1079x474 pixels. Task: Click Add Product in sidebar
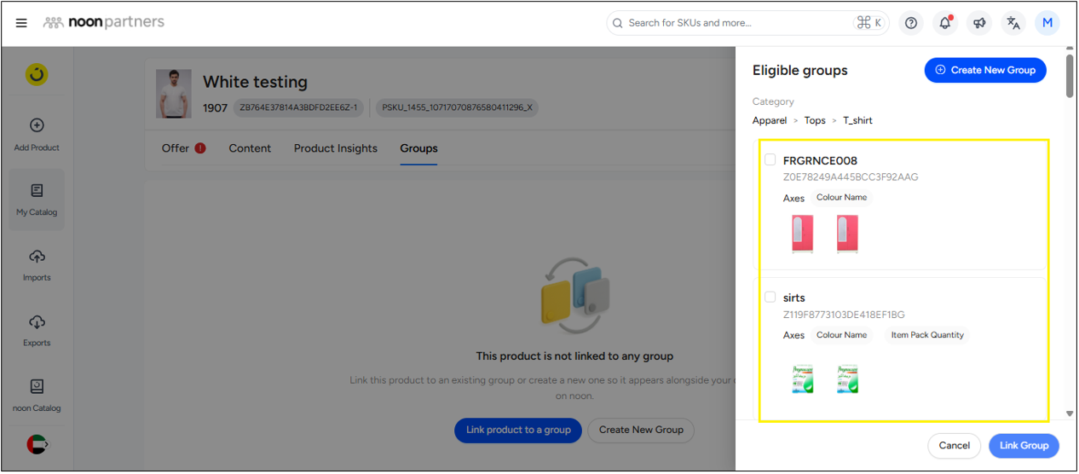(37, 135)
